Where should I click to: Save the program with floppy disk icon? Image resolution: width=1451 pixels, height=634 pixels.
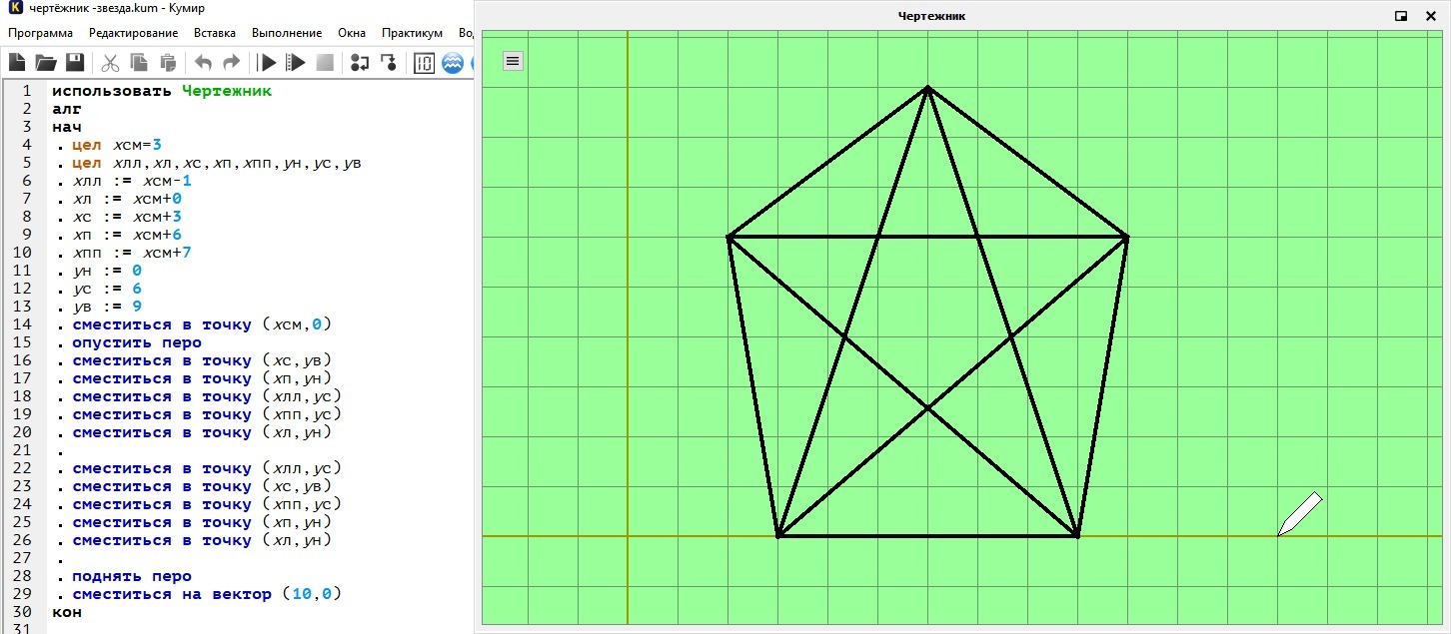[75, 63]
